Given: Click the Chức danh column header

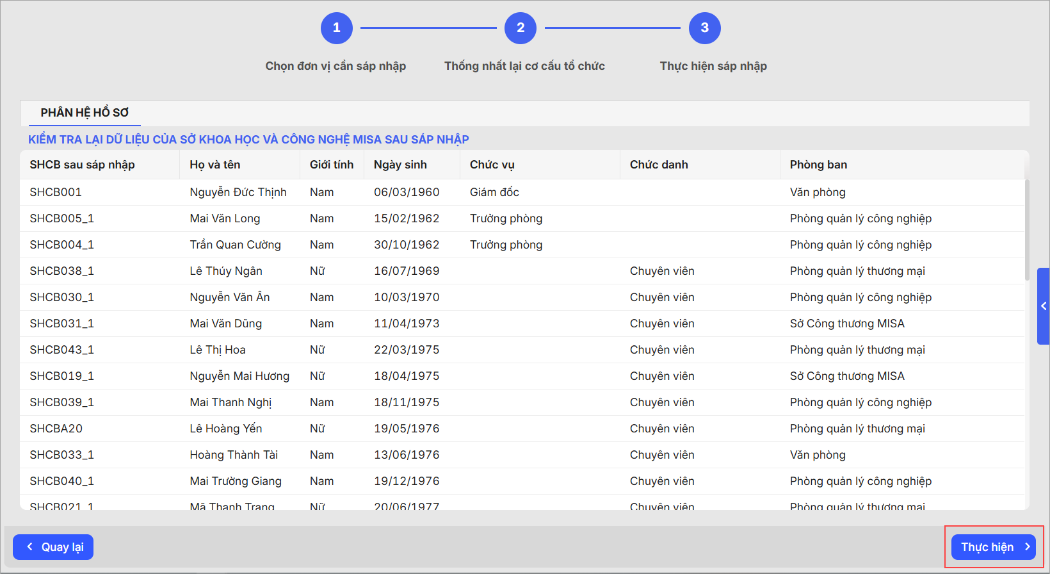Looking at the screenshot, I should (x=659, y=165).
